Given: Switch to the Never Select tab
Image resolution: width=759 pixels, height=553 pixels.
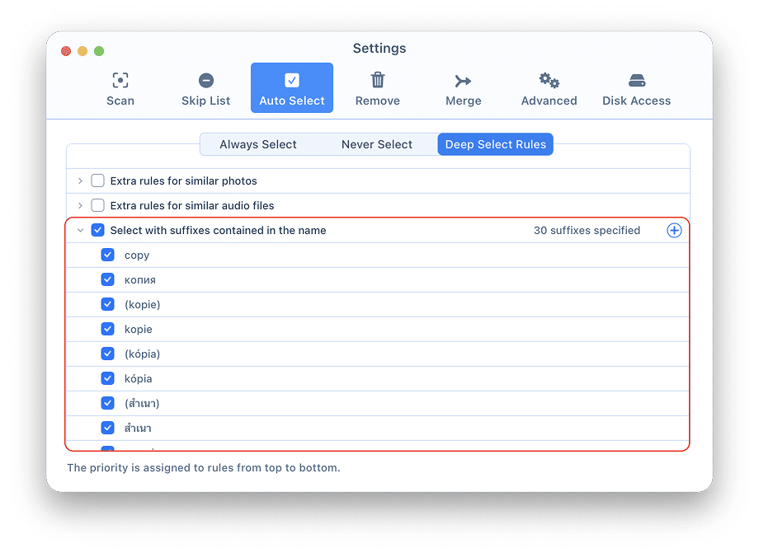Looking at the screenshot, I should pos(377,144).
